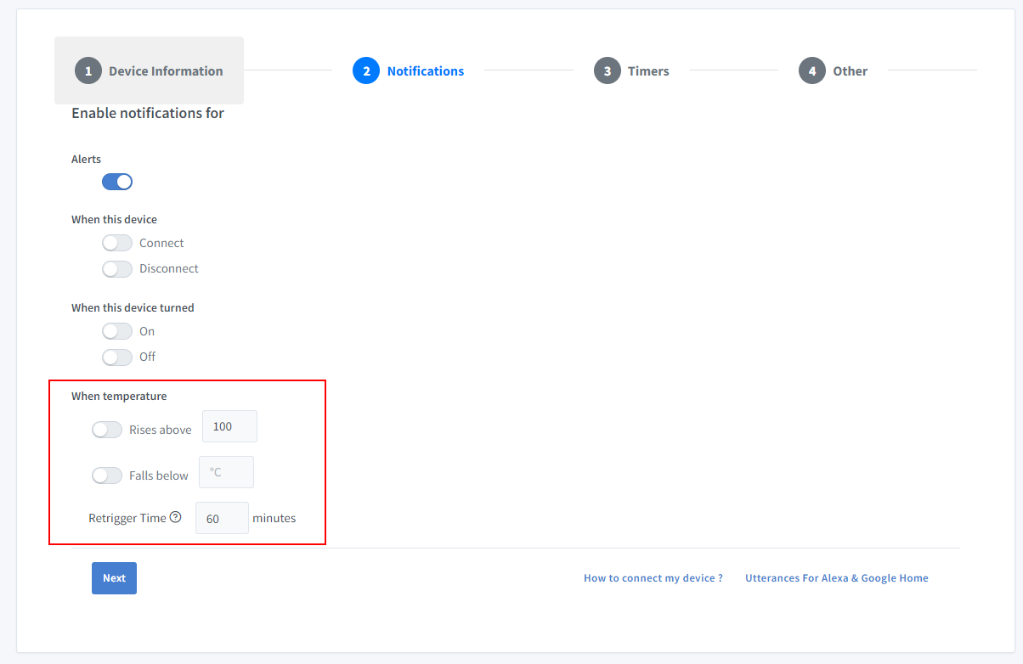Click the Retrigger Time help question icon
The image size is (1023, 664).
tap(176, 517)
